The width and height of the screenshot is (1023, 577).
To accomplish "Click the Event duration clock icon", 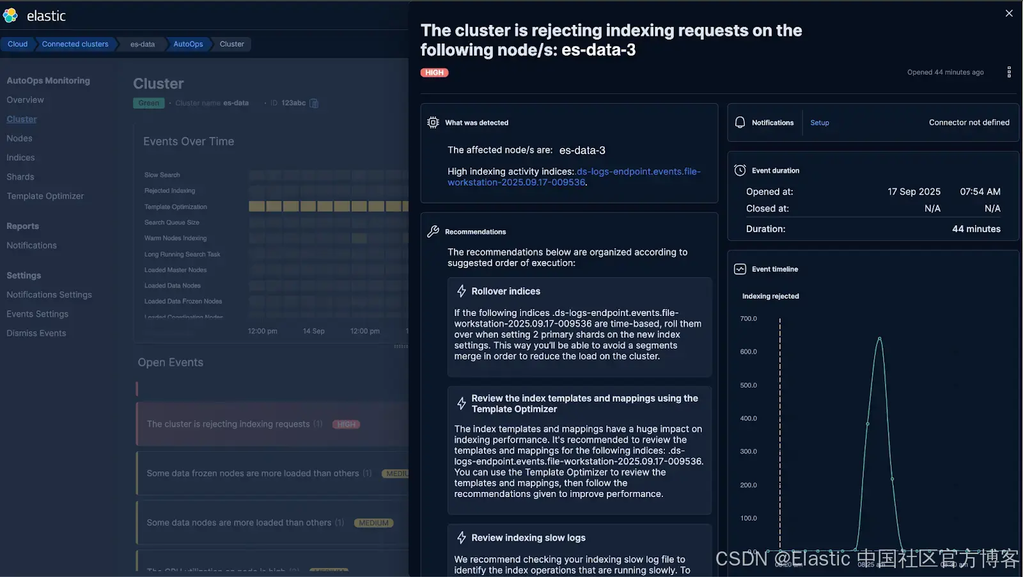I will tap(740, 170).
